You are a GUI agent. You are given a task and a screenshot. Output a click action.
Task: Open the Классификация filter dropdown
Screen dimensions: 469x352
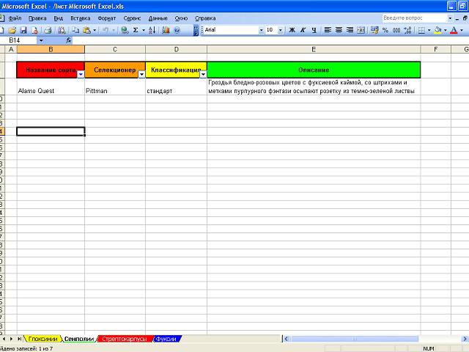point(203,74)
